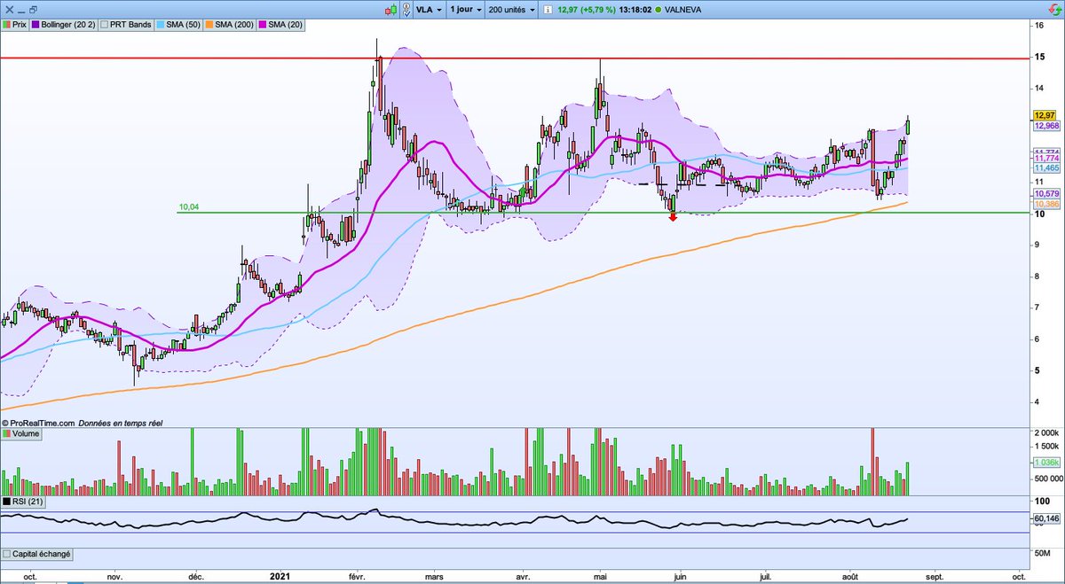
Task: Click the candlestick chart style icon in toolbar
Action: 390,11
